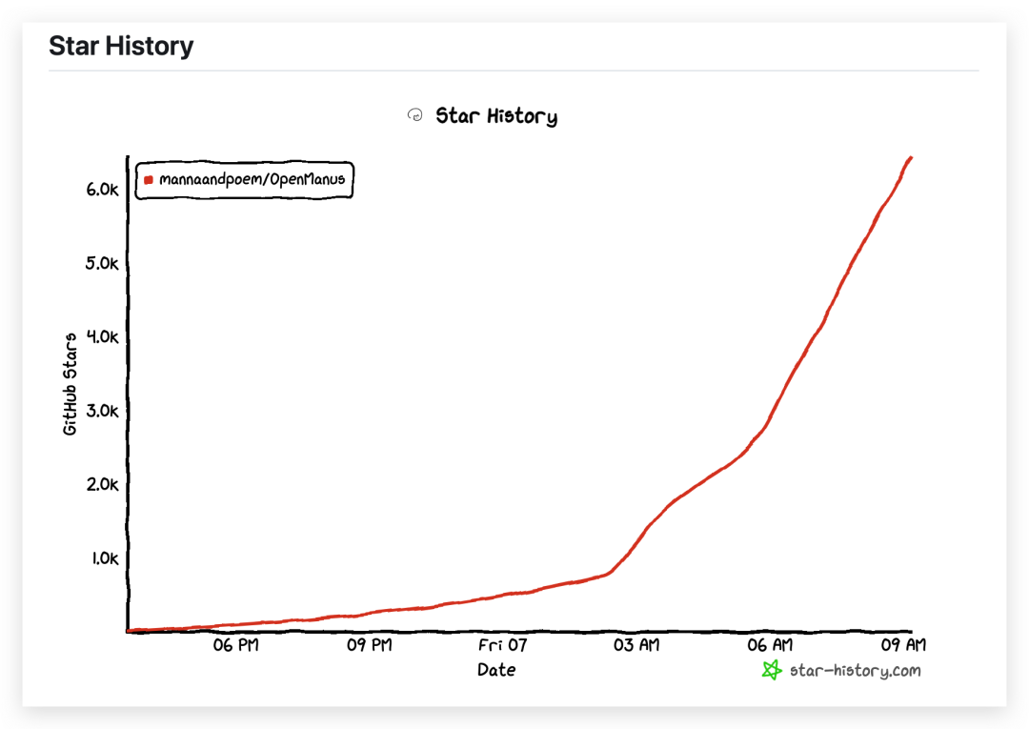Click the 03 AM x-axis tick
The height and width of the screenshot is (729, 1029).
tap(636, 645)
